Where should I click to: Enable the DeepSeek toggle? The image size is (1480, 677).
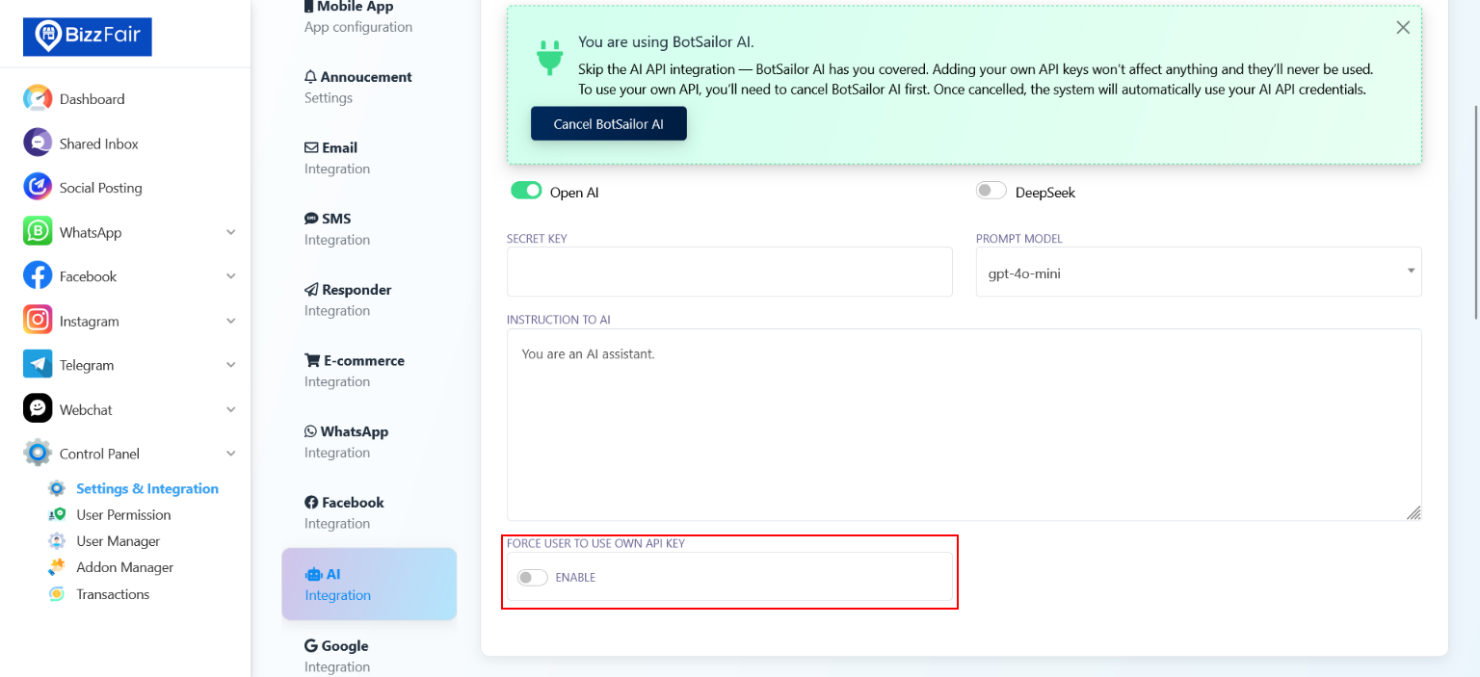(x=991, y=191)
